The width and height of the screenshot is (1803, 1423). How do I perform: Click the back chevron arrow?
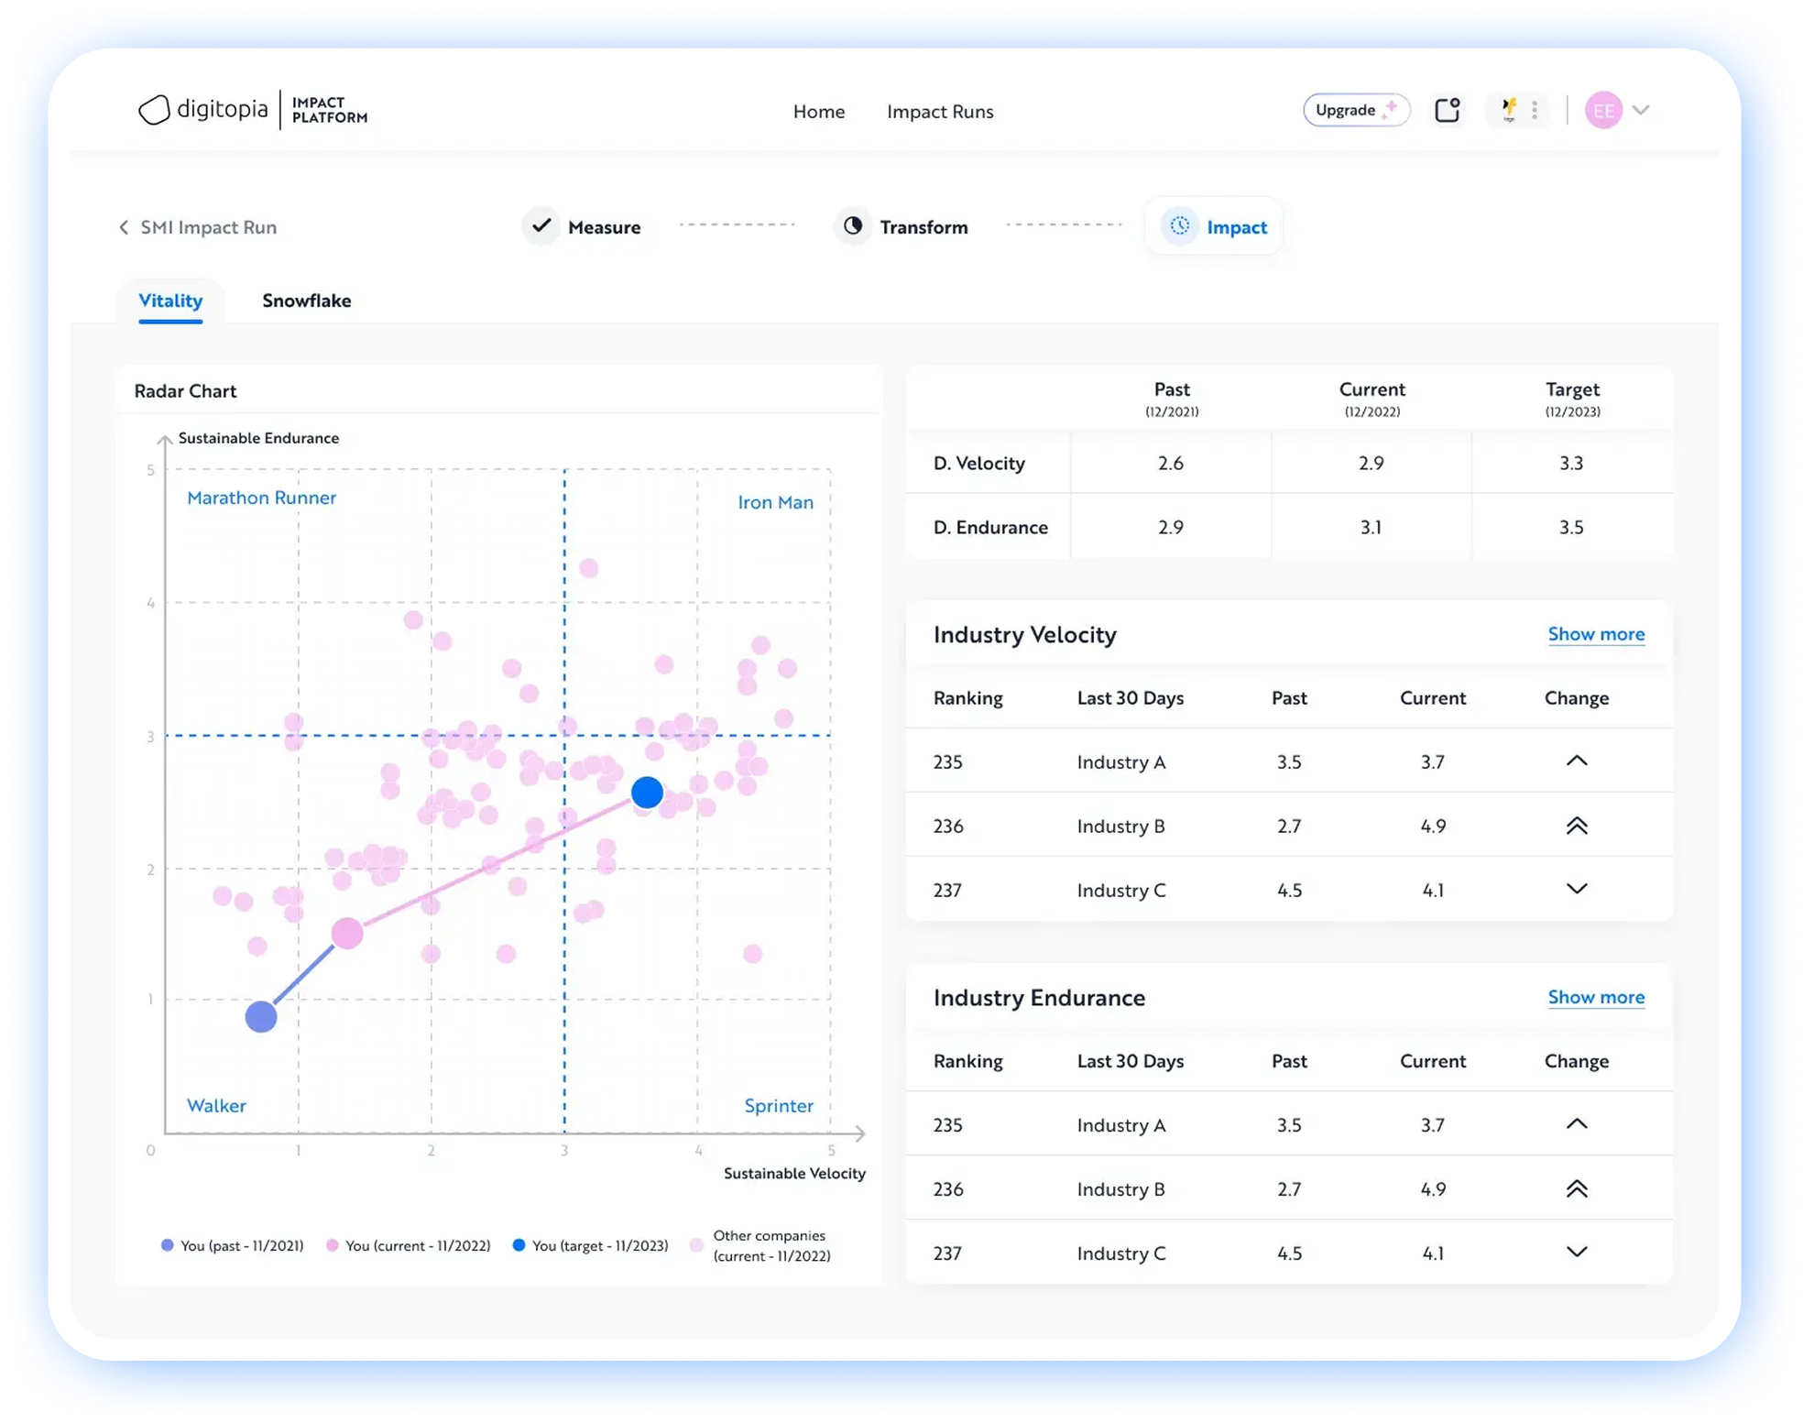pos(124,227)
